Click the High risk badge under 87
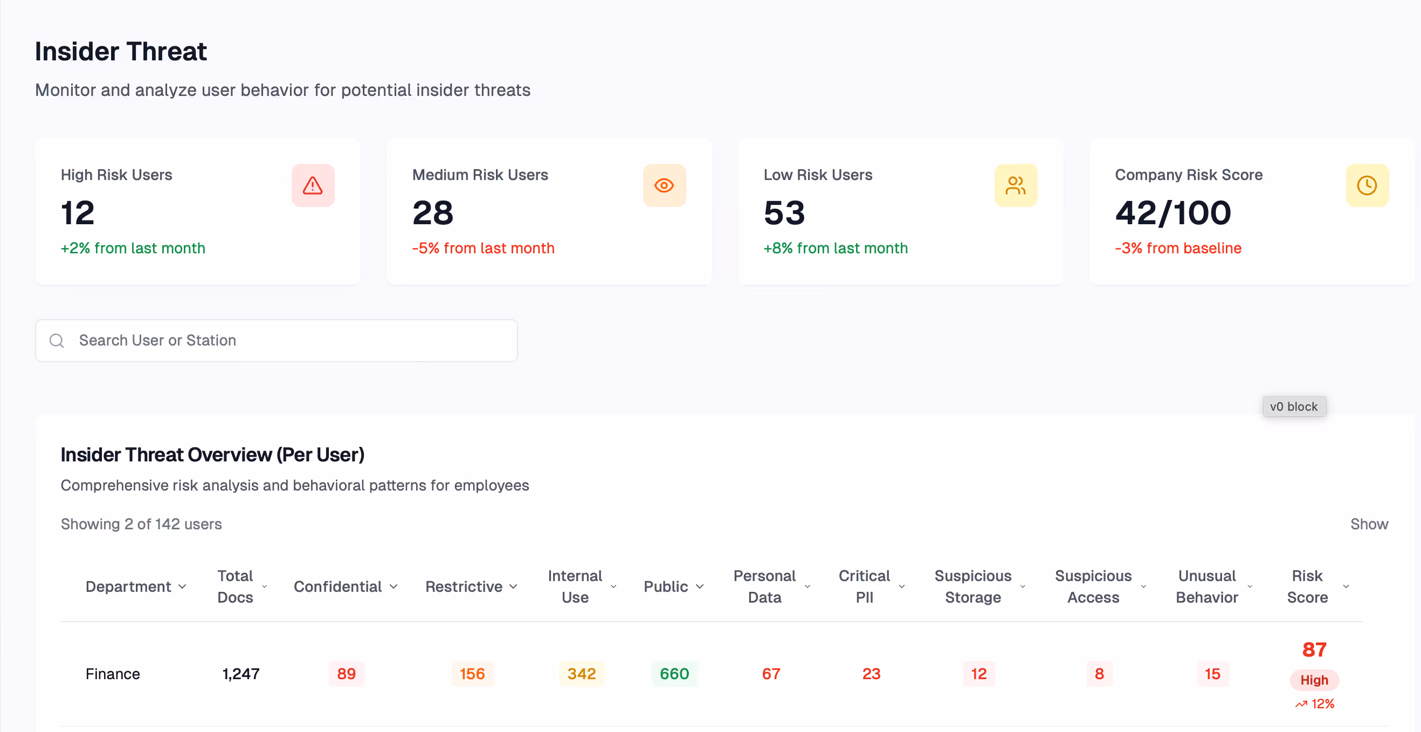This screenshot has height=732, width=1421. click(x=1314, y=680)
